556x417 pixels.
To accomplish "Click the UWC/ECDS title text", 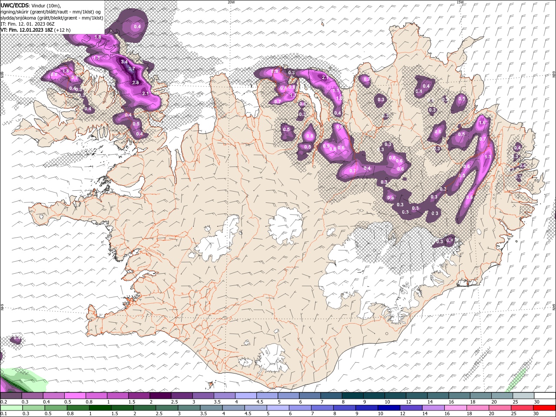I will (15, 5).
